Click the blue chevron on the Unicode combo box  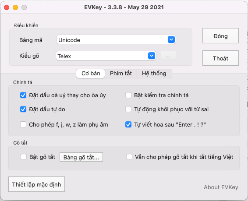(x=171, y=39)
